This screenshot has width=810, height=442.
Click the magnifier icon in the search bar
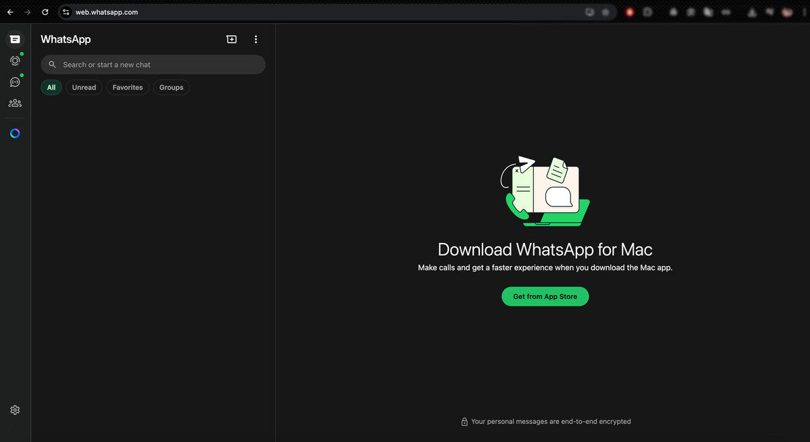[53, 65]
